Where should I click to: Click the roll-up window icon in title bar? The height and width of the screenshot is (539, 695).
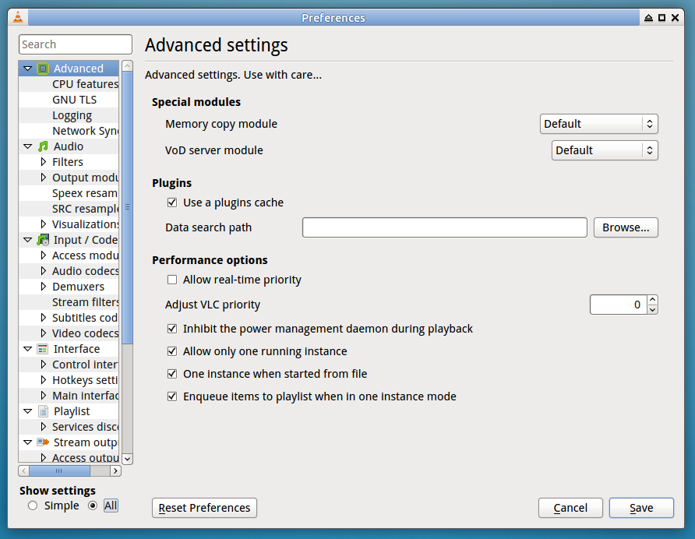point(648,18)
